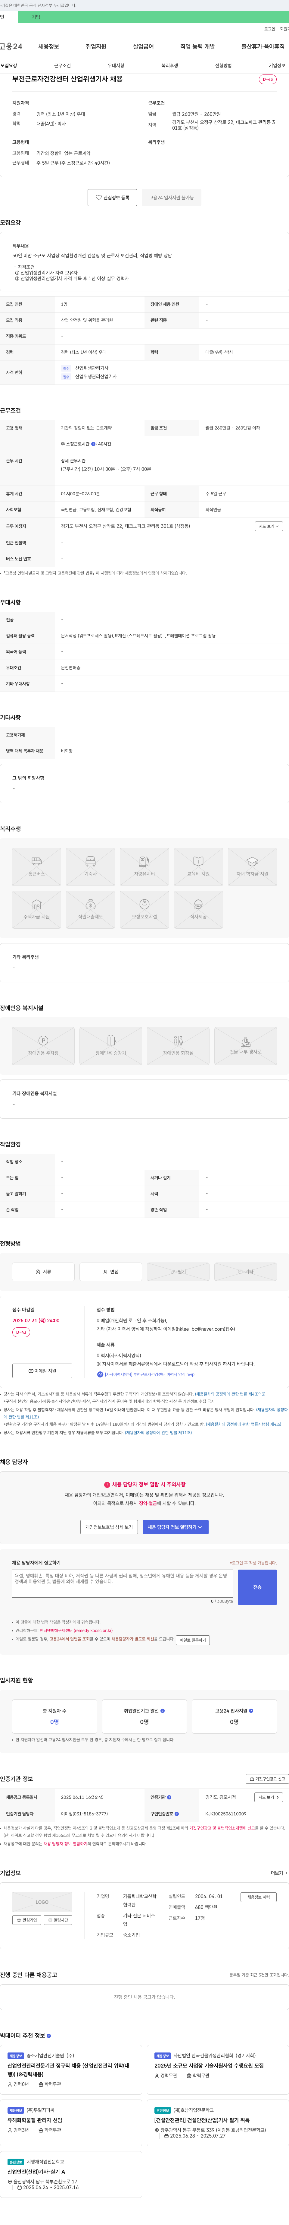
Task: Click the company LOGO thumbnail
Action: point(42,1902)
